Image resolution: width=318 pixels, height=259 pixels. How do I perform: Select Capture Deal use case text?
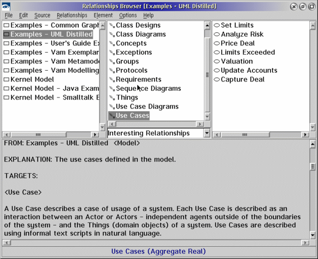243,79
